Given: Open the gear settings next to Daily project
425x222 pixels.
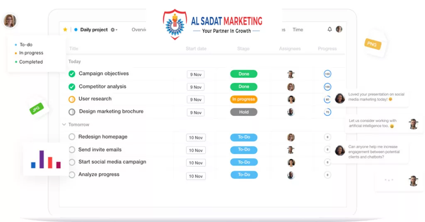Looking at the screenshot, I should pos(114,30).
